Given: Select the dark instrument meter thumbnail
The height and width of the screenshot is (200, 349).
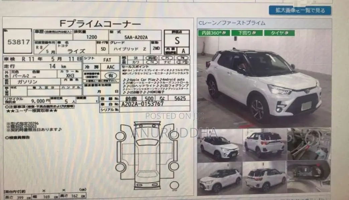Looking at the screenshot, I should 309,177.
